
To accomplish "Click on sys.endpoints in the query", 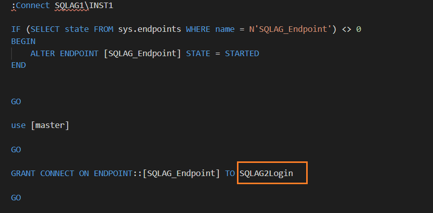I will tap(150, 29).
